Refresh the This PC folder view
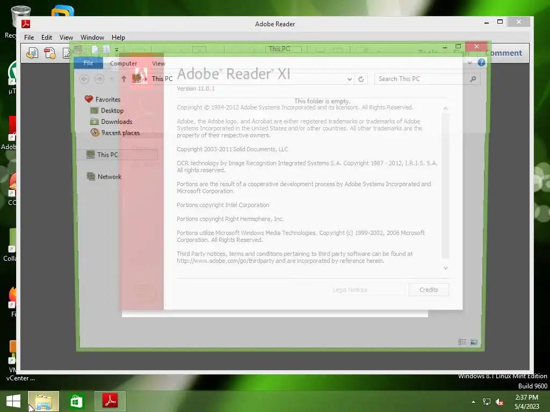550x412 pixels. 361,79
